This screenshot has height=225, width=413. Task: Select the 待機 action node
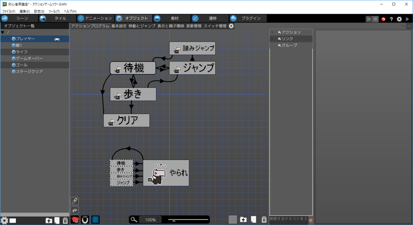pos(133,68)
